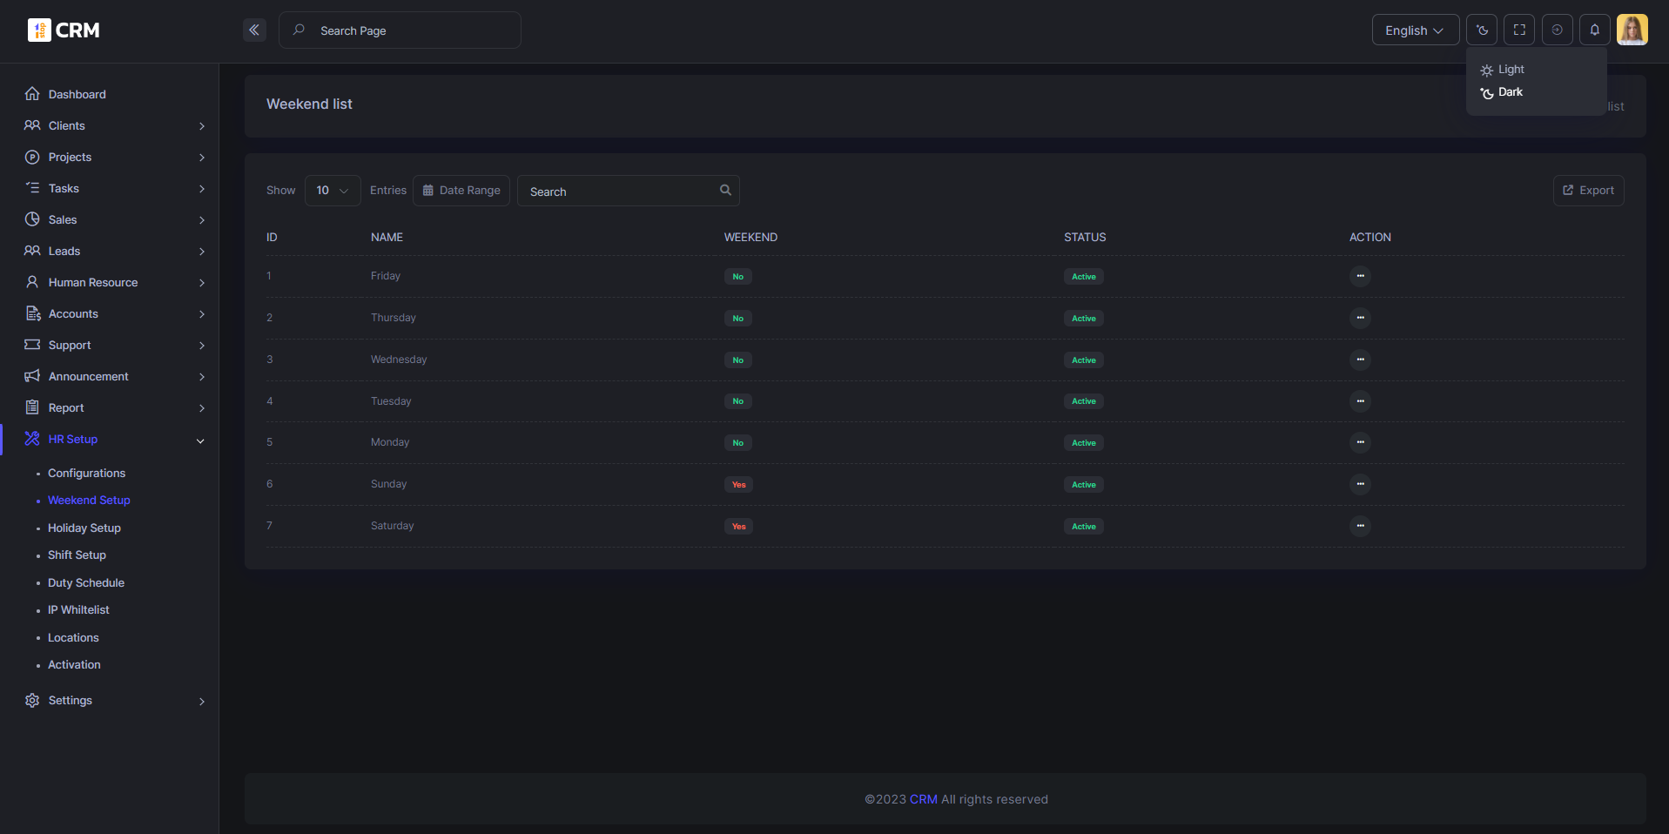Click the Dashboard home icon
Image resolution: width=1669 pixels, height=834 pixels.
click(x=32, y=94)
